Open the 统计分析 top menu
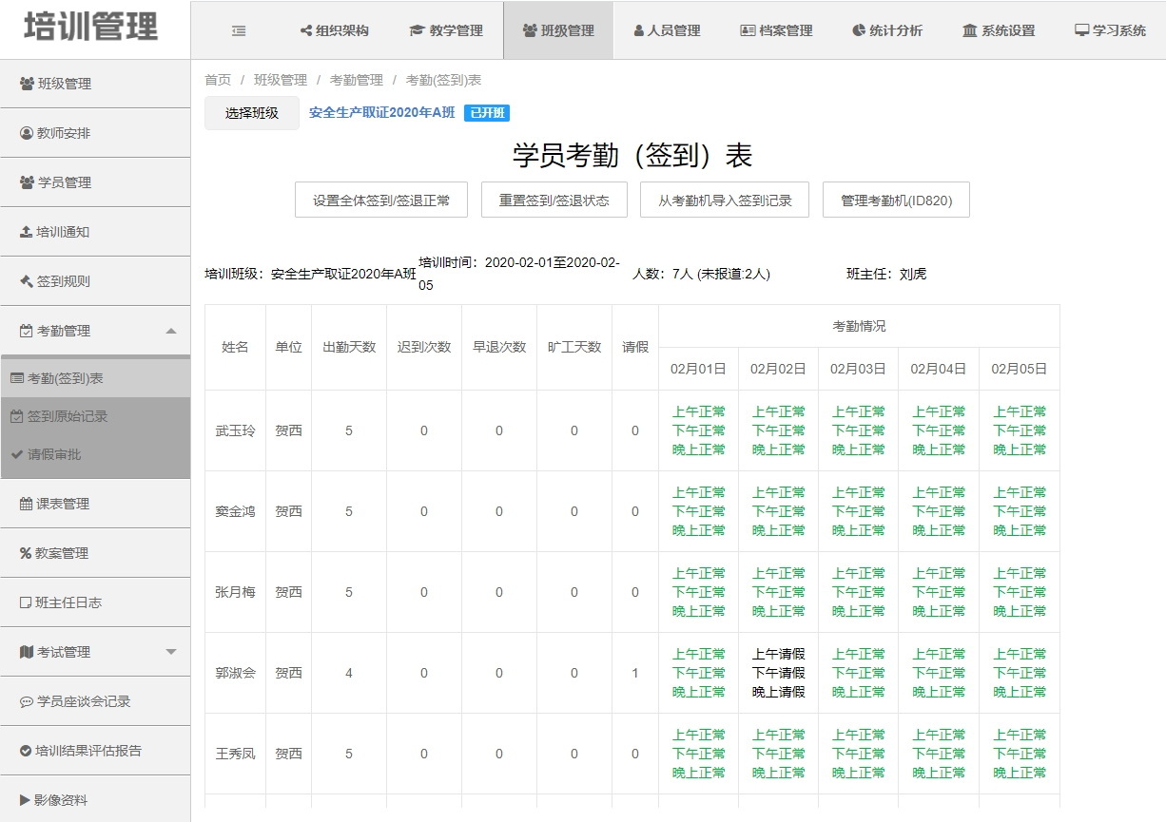This screenshot has width=1166, height=822. coord(887,30)
